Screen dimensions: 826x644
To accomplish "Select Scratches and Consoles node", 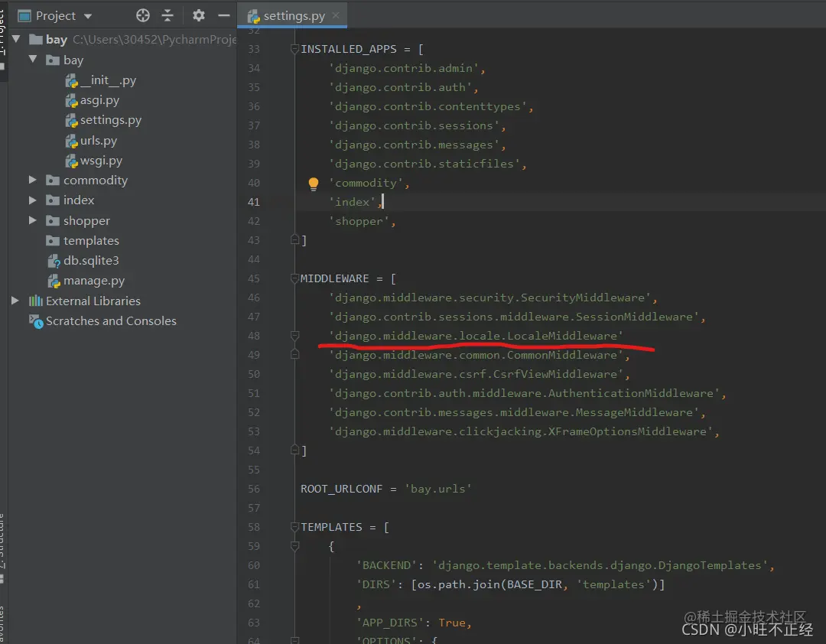I will point(111,321).
